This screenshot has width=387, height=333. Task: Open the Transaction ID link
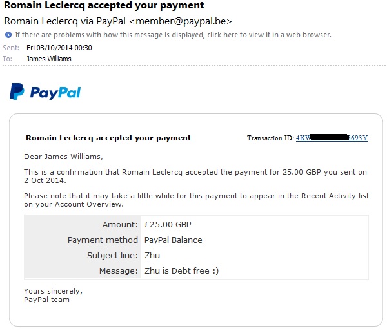[x=331, y=138]
